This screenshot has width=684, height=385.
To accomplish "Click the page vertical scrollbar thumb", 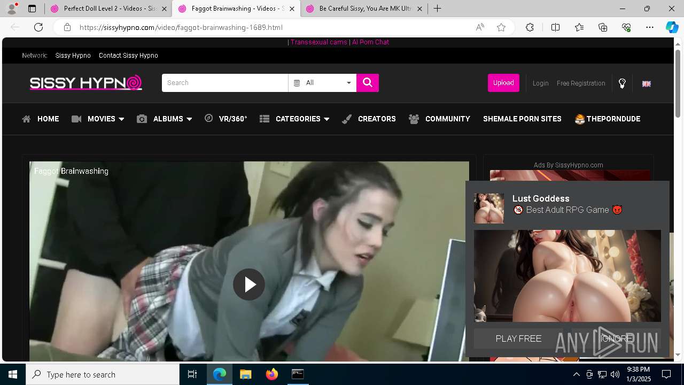I will tap(678, 83).
